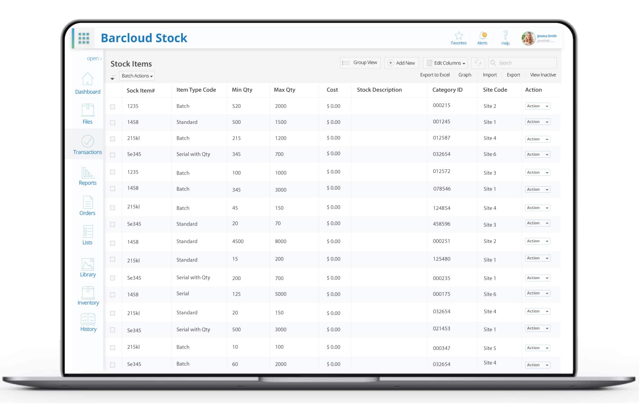Viewport: 639px width, 411px height.
Task: Check the box for category 001245 row
Action: 113,122
